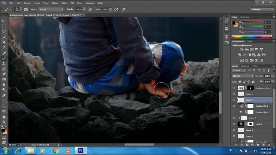Select the Horizontal Type tool

(4, 101)
